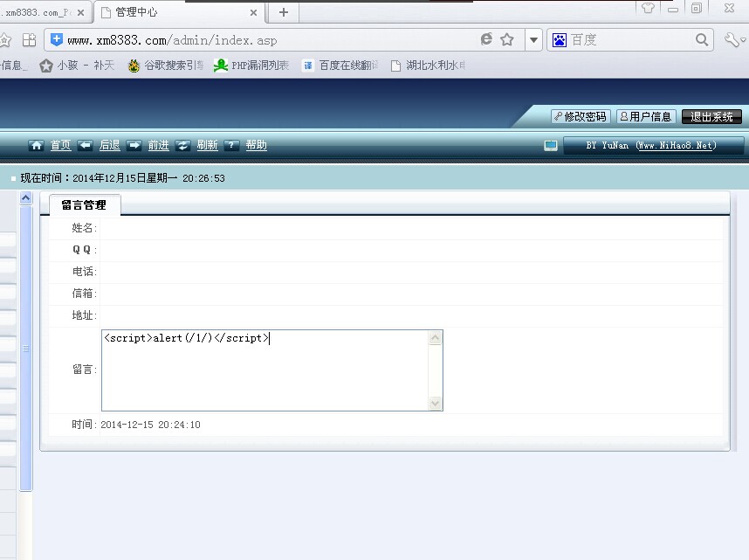Click the 现在时间 date text
The height and width of the screenshot is (560, 749).
pos(122,178)
